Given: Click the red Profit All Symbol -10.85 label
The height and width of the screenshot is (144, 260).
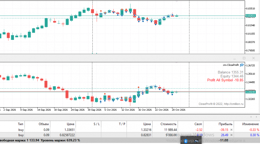Looking at the screenshot, I should point(225,80).
